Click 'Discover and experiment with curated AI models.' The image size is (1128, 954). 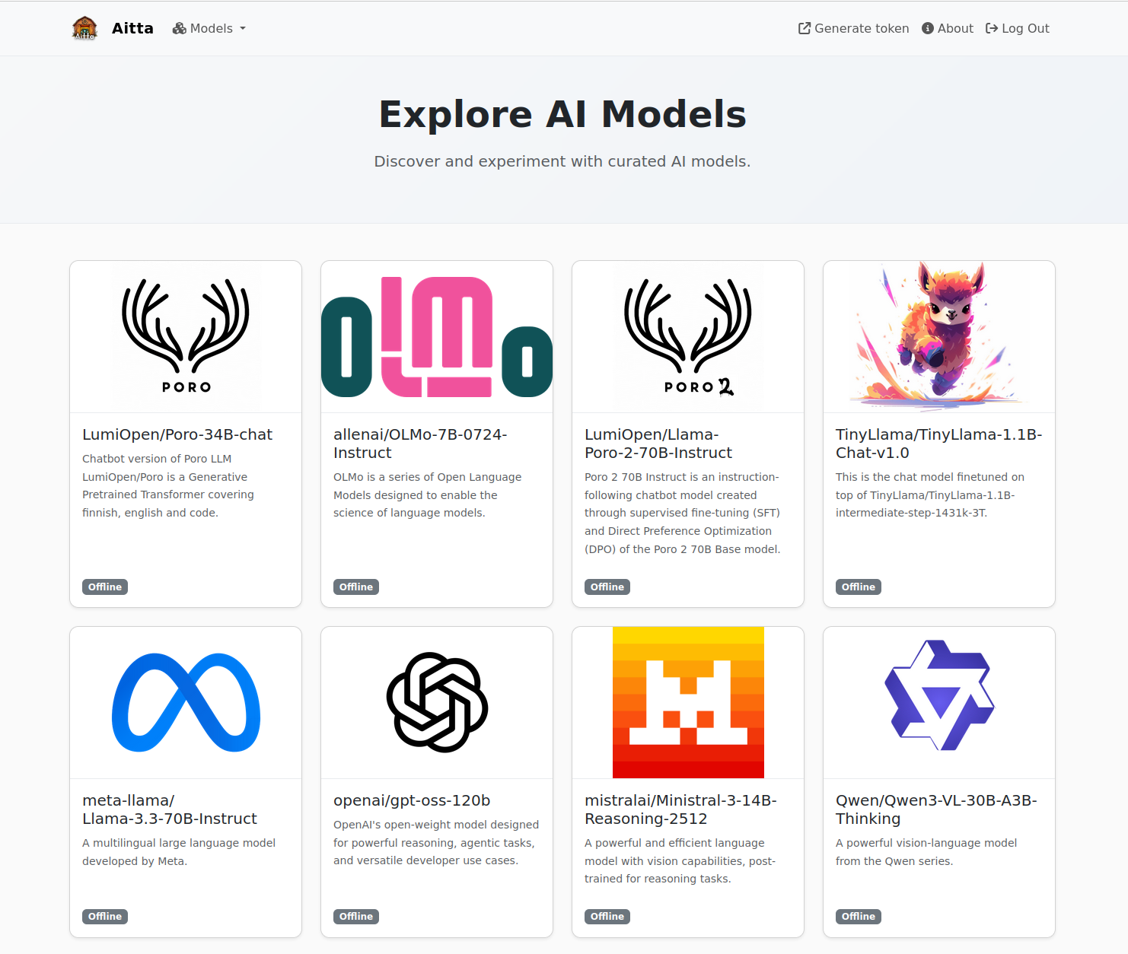562,161
